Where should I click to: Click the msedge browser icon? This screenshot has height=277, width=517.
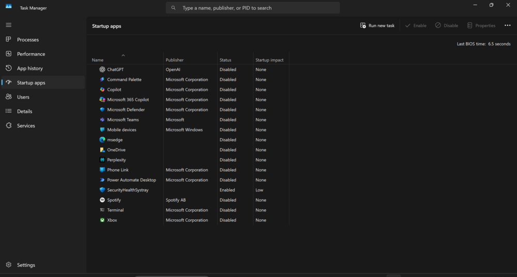(102, 140)
